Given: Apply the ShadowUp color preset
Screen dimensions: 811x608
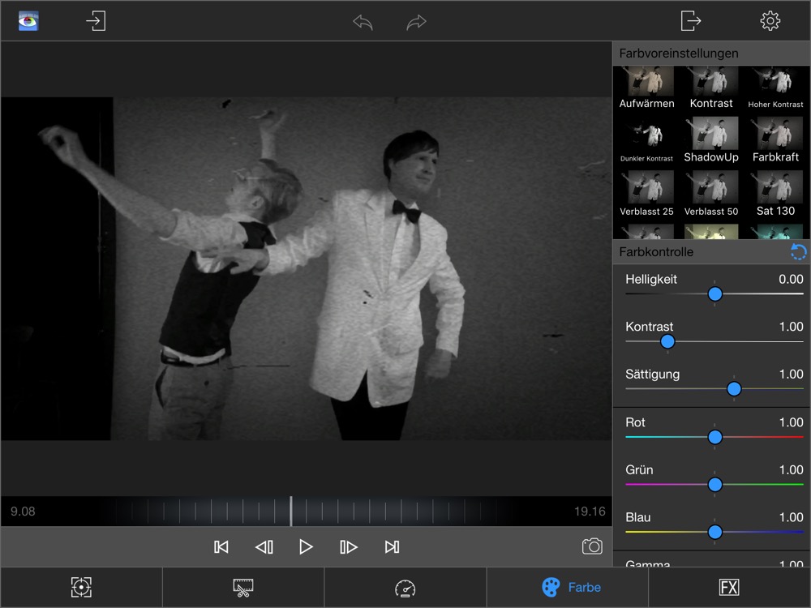Looking at the screenshot, I should (711, 139).
